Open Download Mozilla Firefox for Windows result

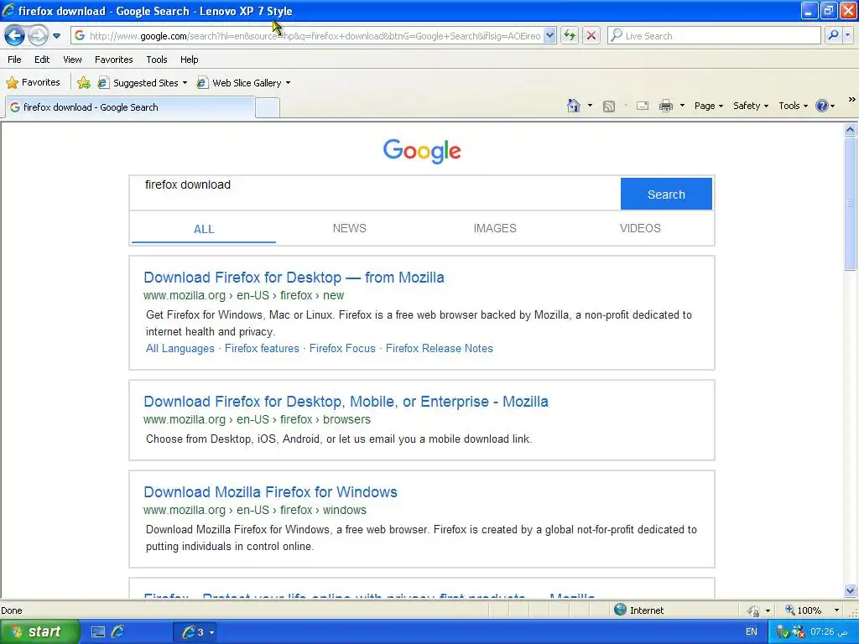pyautogui.click(x=270, y=491)
